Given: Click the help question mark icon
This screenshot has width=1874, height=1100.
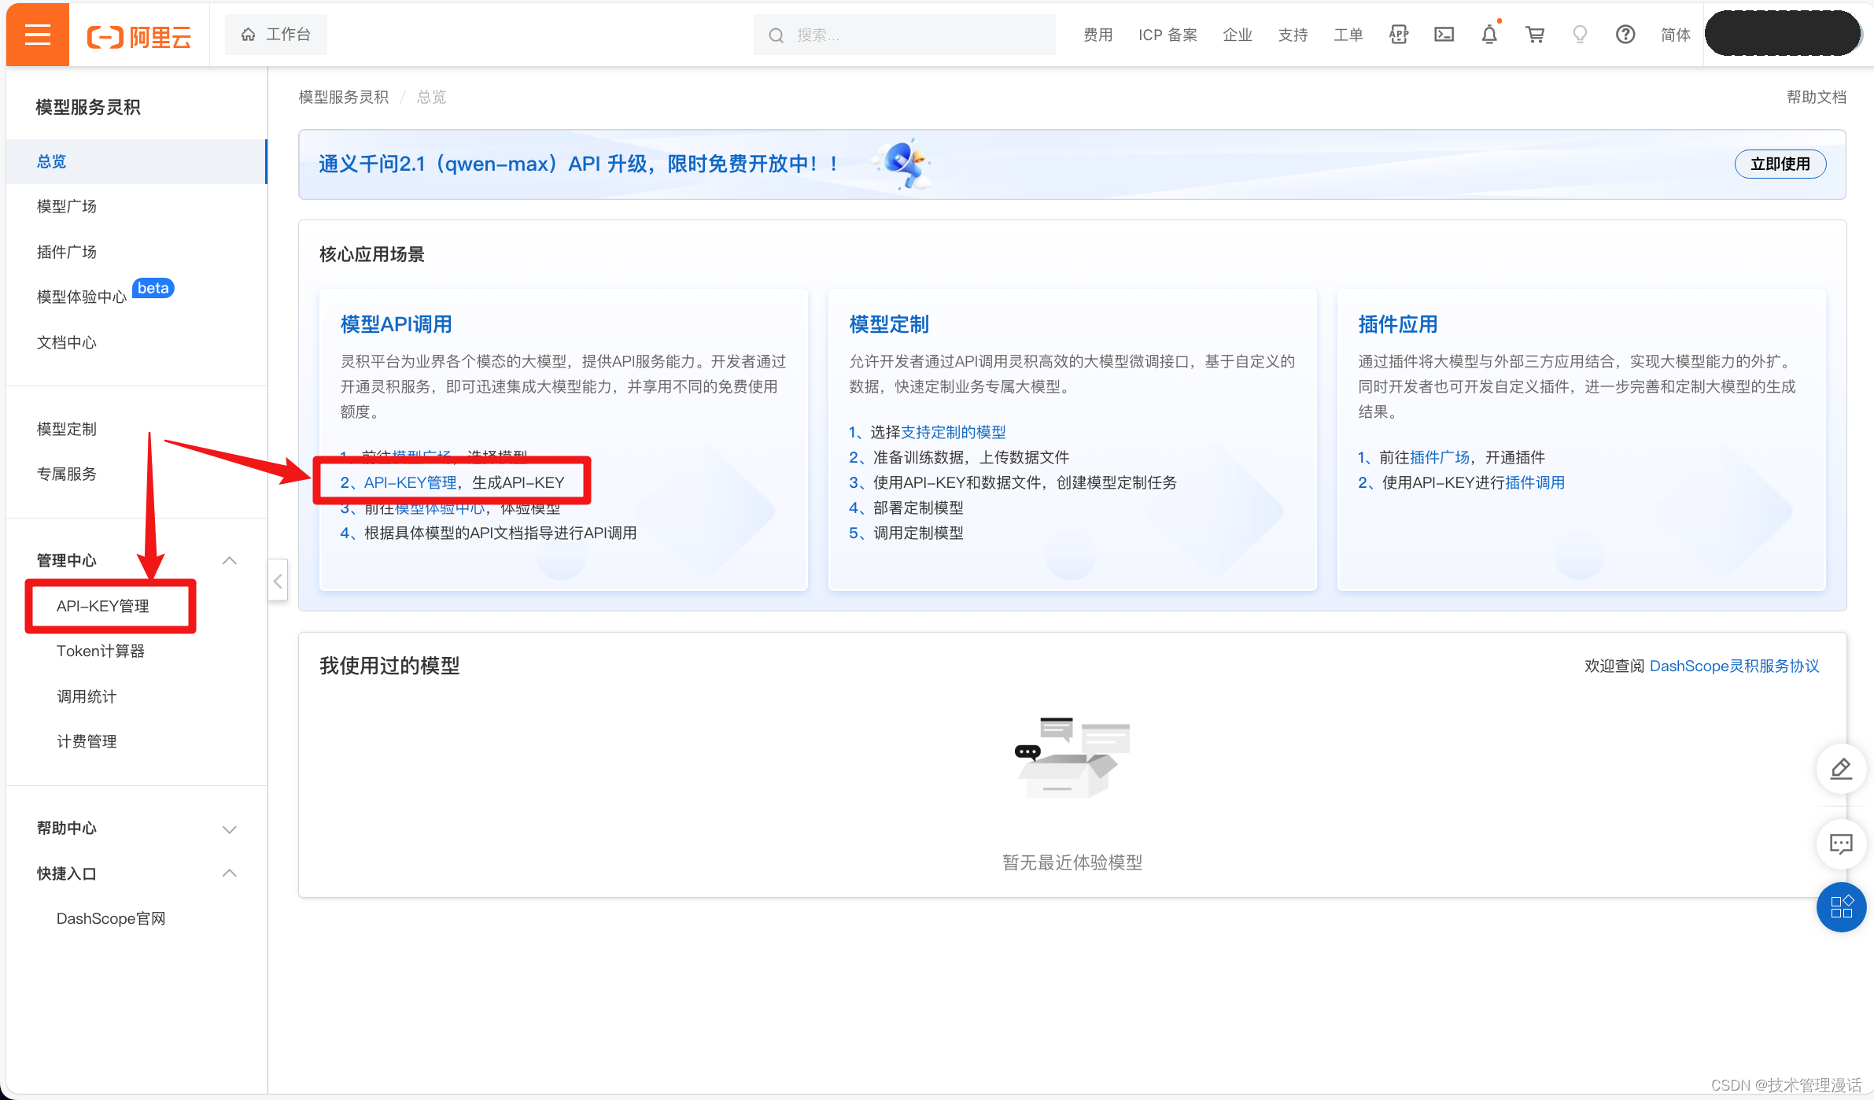Looking at the screenshot, I should 1625,35.
